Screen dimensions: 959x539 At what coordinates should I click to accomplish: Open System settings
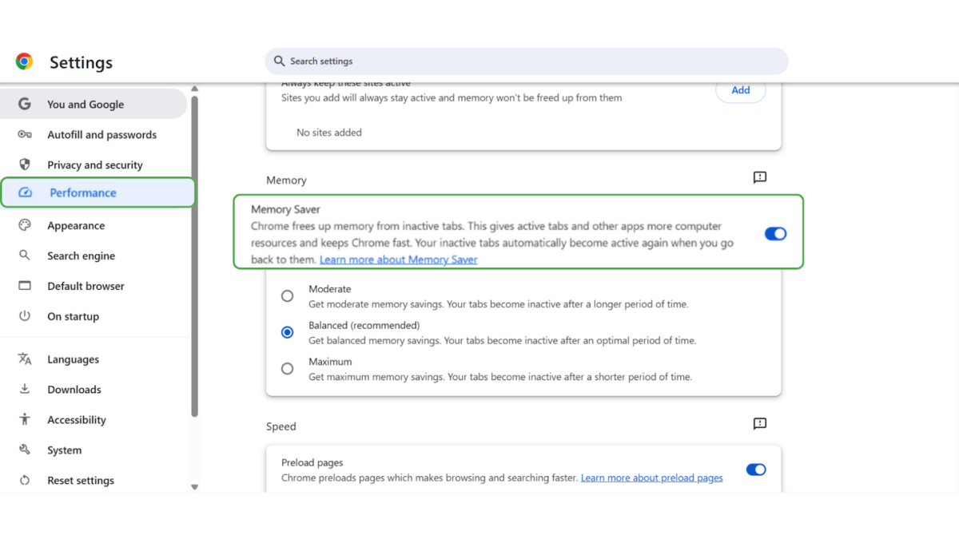pos(94,450)
